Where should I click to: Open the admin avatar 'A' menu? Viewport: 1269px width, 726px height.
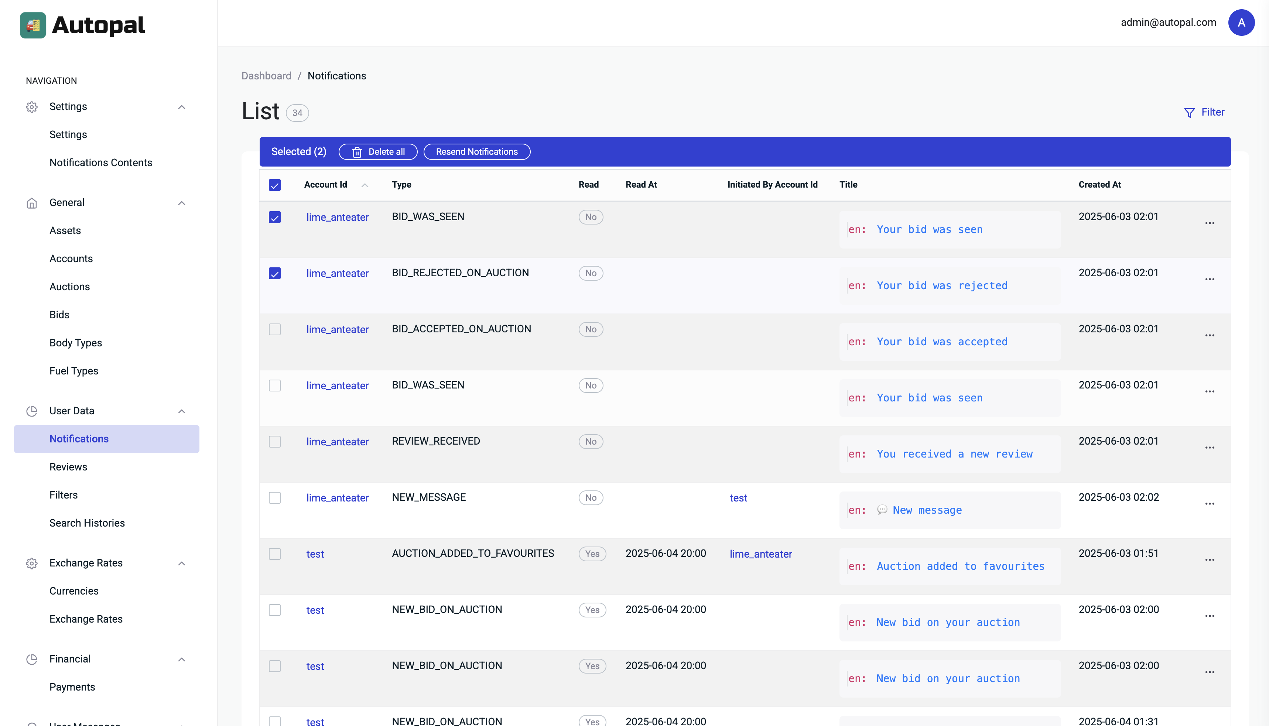coord(1241,23)
